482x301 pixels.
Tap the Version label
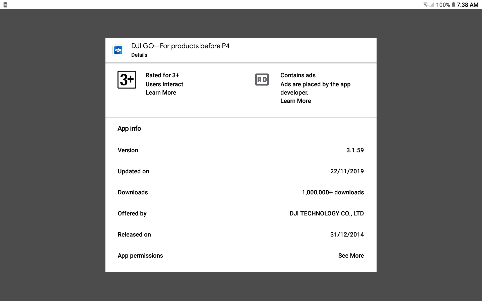(x=128, y=150)
